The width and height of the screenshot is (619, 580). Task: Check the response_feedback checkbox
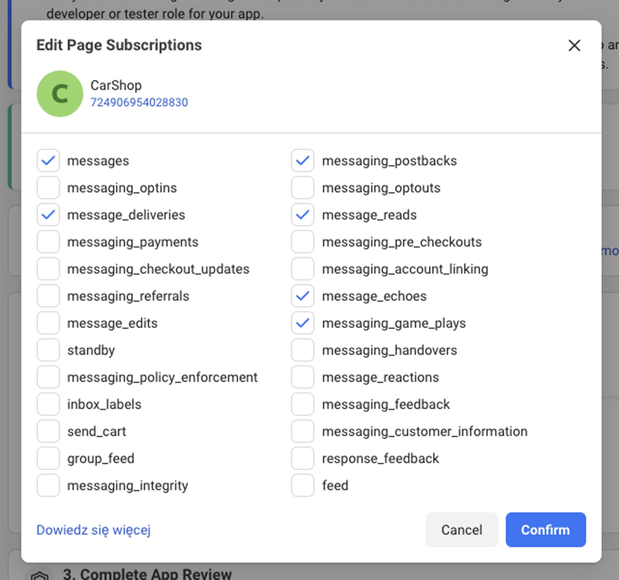303,458
